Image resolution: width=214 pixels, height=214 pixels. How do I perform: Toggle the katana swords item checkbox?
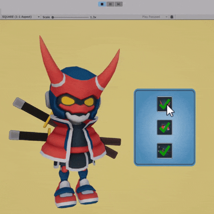[x=164, y=151]
